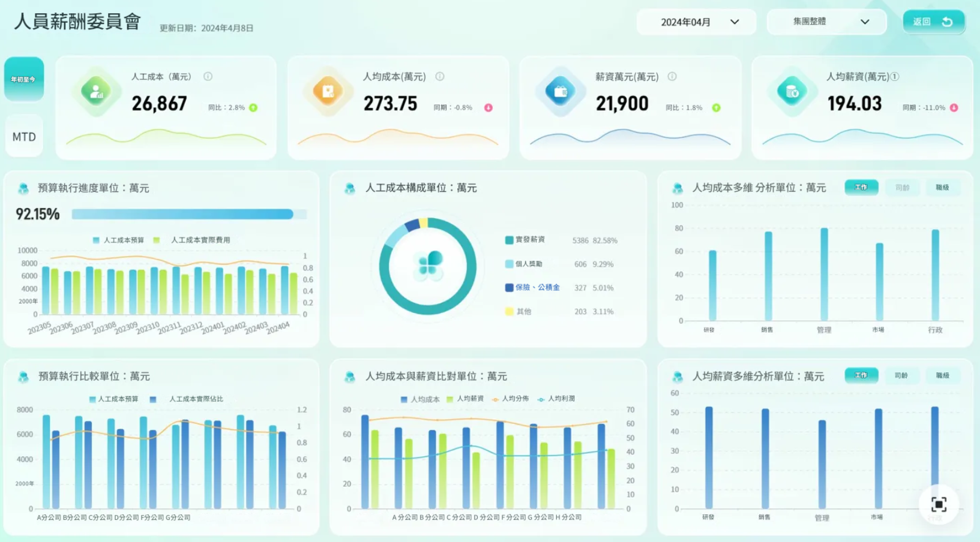The width and height of the screenshot is (980, 542).
Task: Click the info icon beside 薪資萬元(萬元)
Action: (x=672, y=76)
